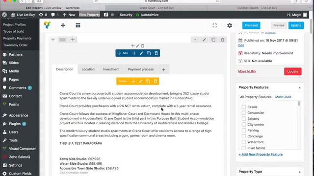Click Move to Bin link
The image size is (314, 176).
click(247, 71)
